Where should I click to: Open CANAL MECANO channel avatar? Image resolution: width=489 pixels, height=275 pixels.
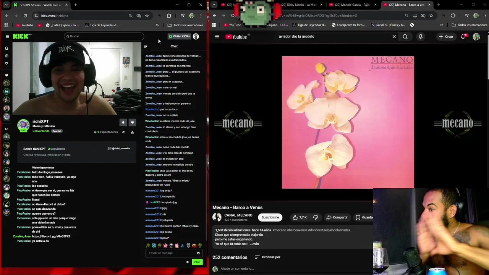tap(217, 217)
